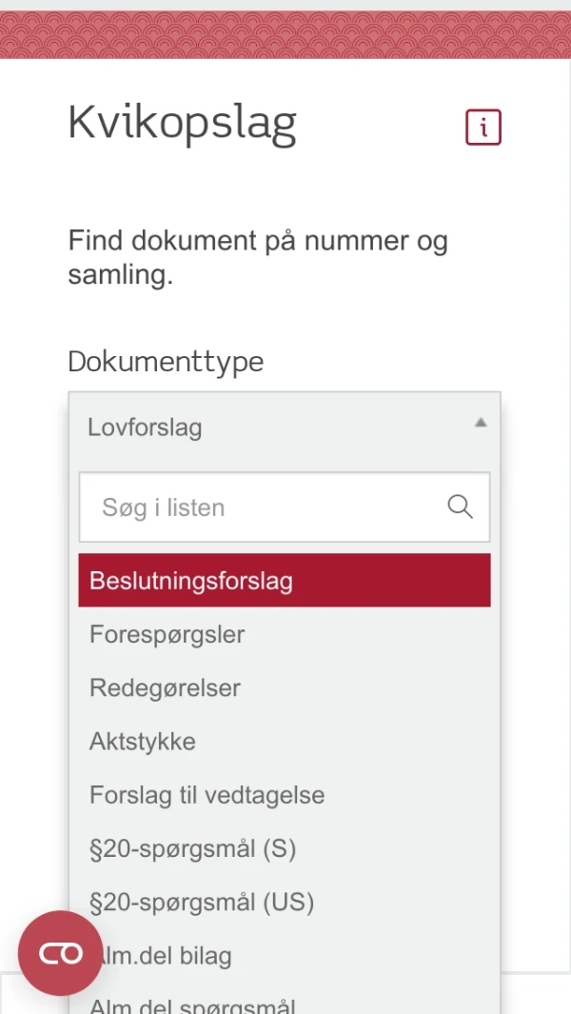Open the Dokumenttype combo box
571x1014 pixels.
284,427
